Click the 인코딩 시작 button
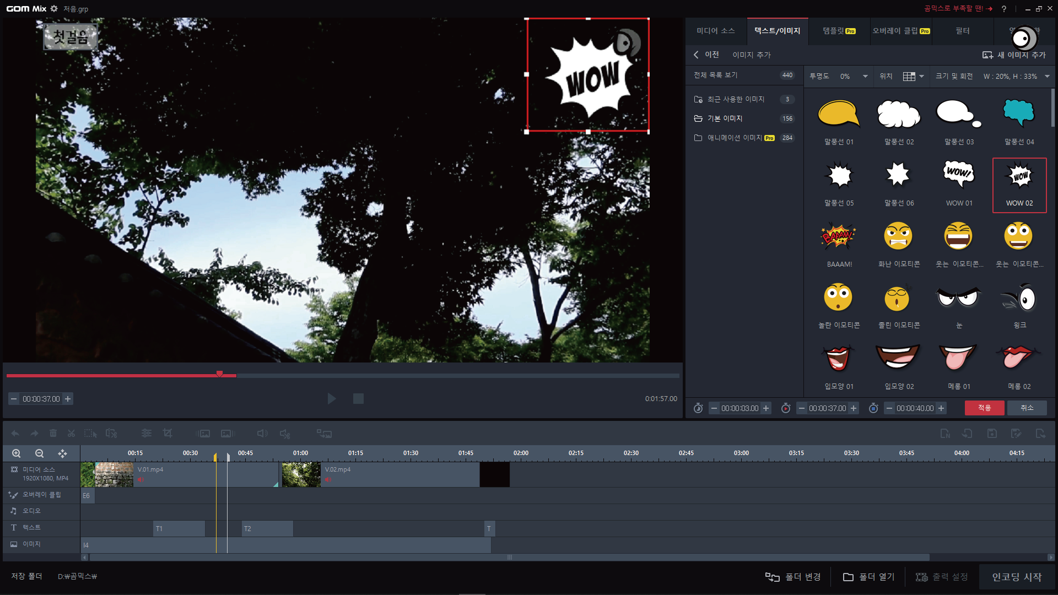Image resolution: width=1058 pixels, height=595 pixels. 1017,577
